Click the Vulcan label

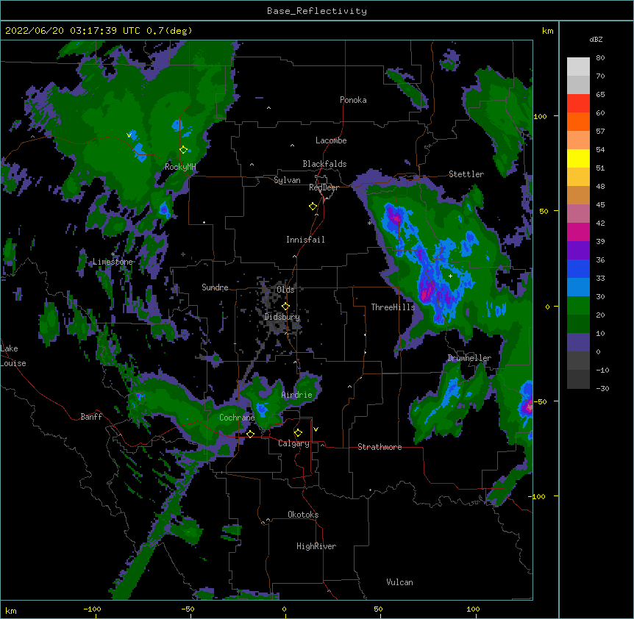tap(399, 582)
